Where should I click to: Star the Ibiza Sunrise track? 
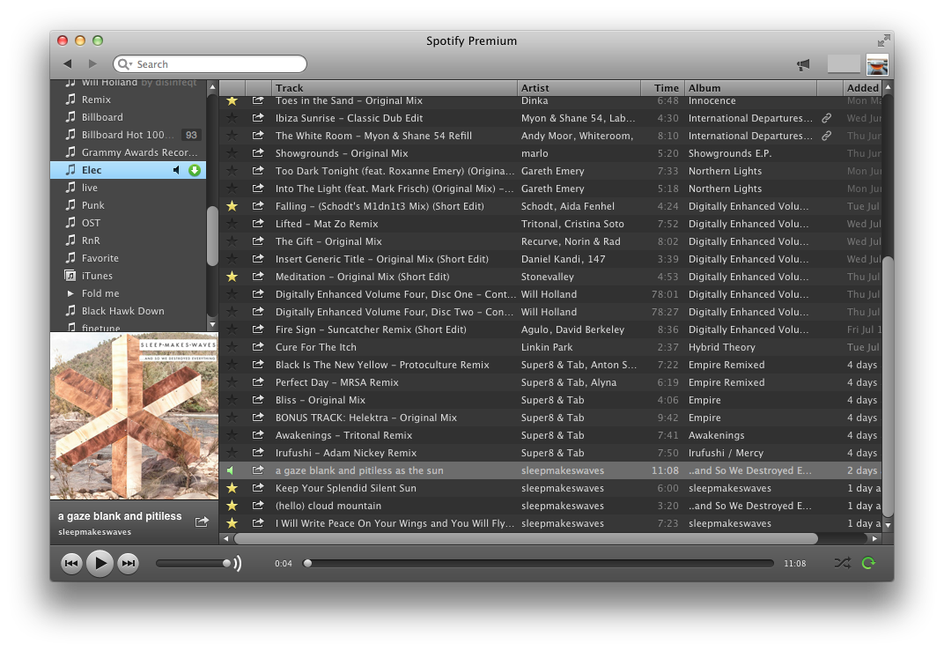[x=232, y=118]
